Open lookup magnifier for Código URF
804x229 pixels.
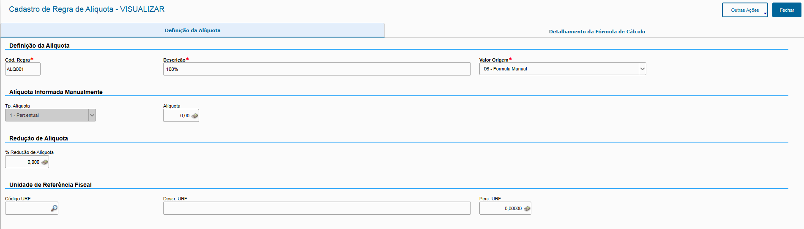[x=54, y=208]
